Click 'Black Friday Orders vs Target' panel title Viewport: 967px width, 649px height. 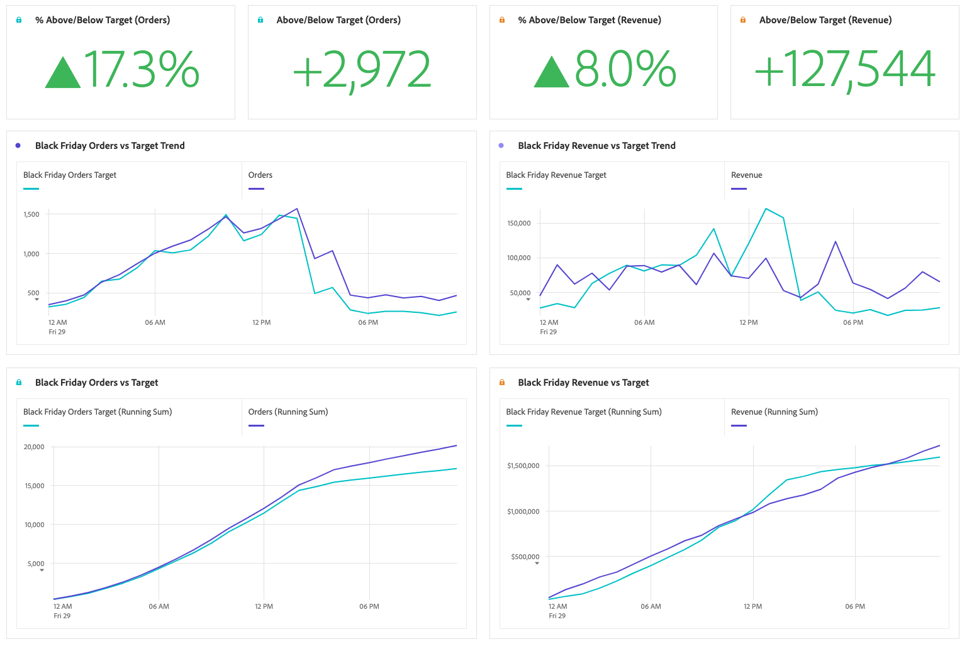pos(97,383)
